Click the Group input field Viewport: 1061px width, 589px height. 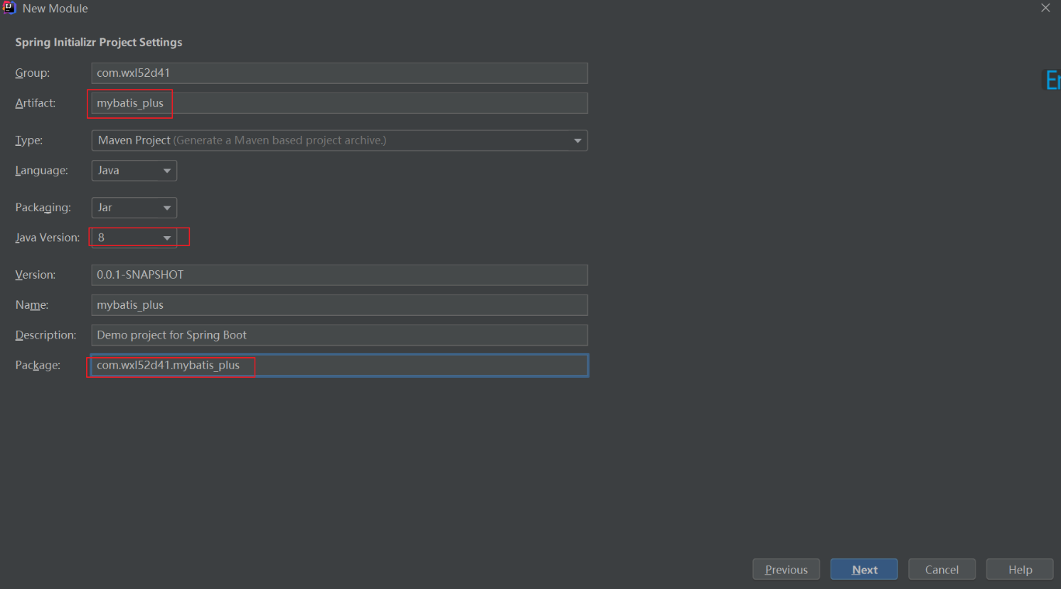click(339, 73)
